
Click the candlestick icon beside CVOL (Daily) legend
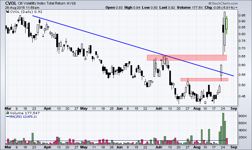(x=7, y=12)
